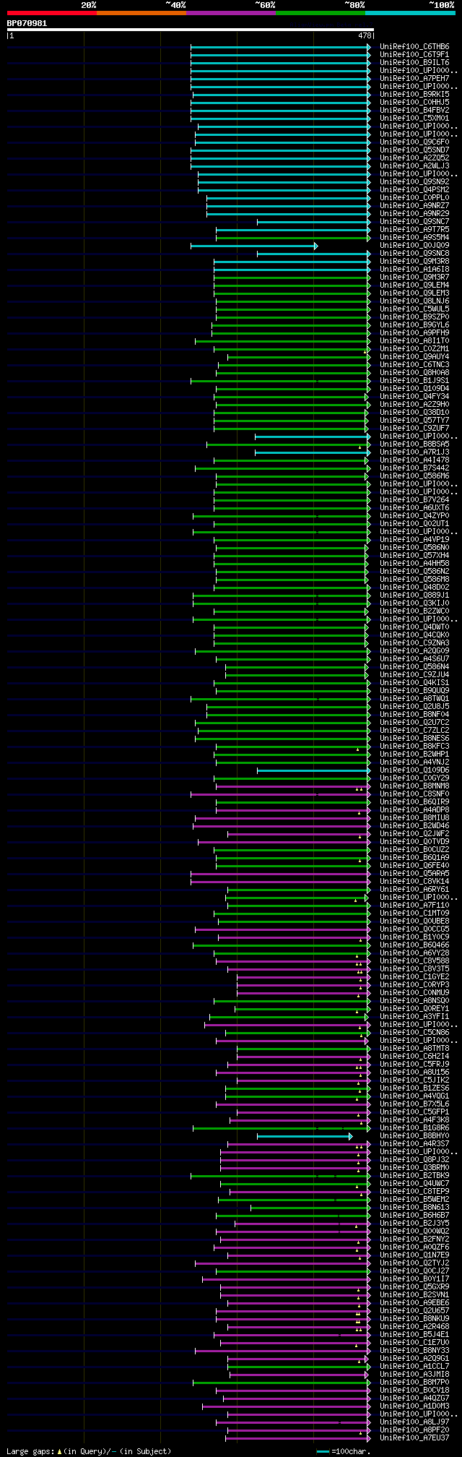The image size is (462, 1457).
Task: Click UniRef100_B8NY33 label
Action: click(x=414, y=1350)
